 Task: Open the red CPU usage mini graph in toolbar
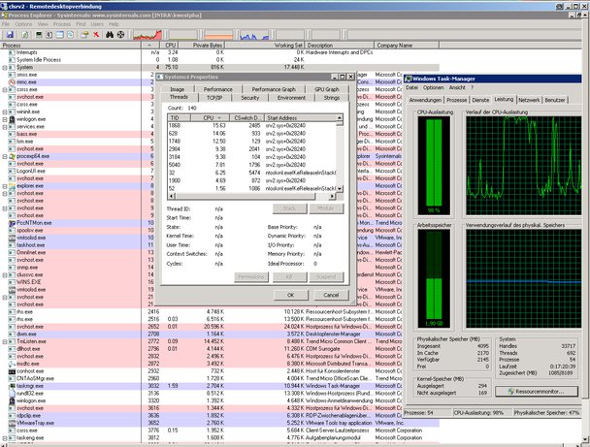click(147, 35)
